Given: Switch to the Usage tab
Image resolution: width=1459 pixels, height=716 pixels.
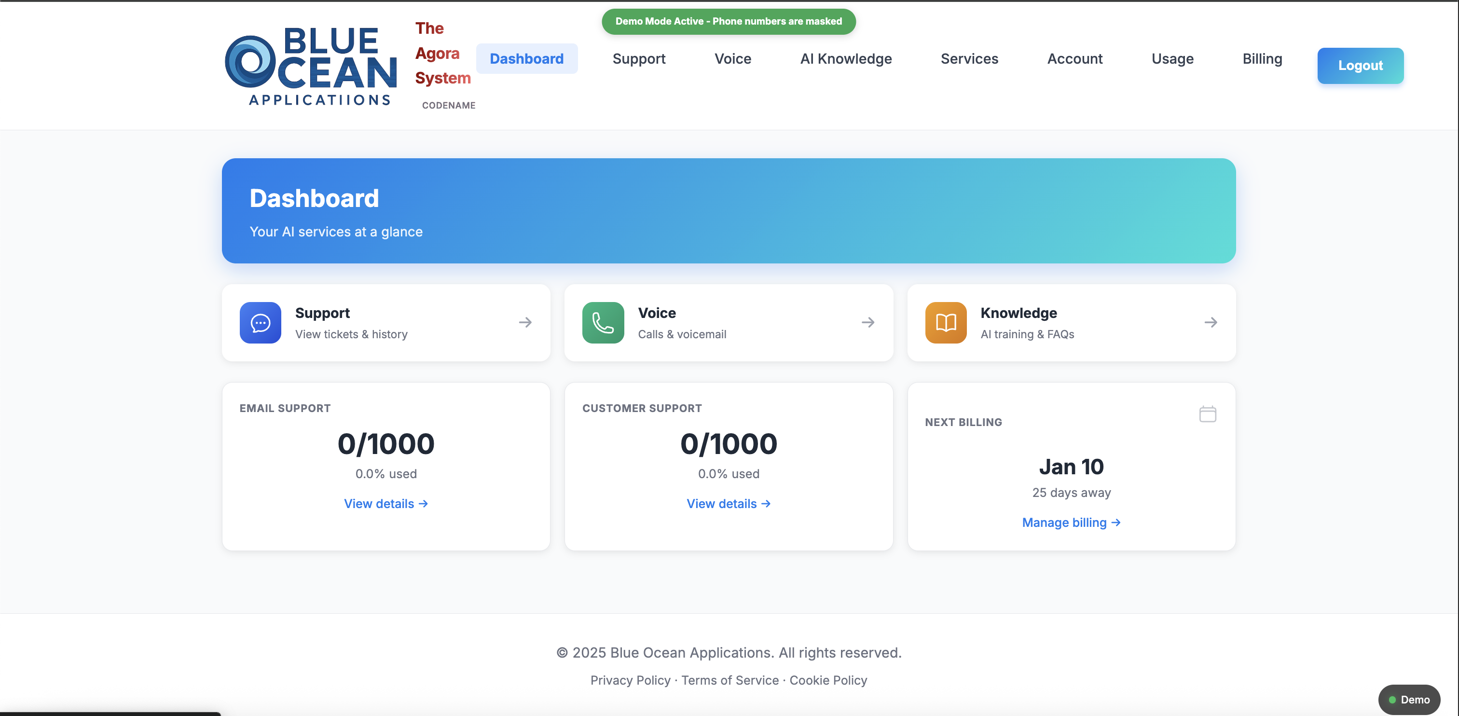Looking at the screenshot, I should [x=1172, y=58].
